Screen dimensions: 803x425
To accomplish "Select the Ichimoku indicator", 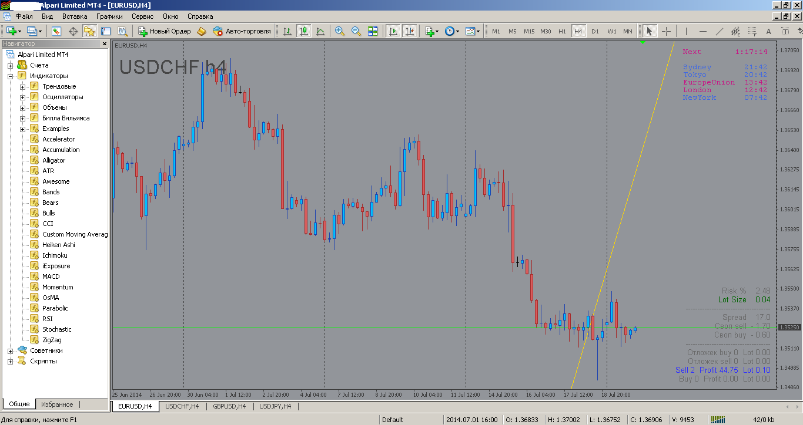I will 55,255.
